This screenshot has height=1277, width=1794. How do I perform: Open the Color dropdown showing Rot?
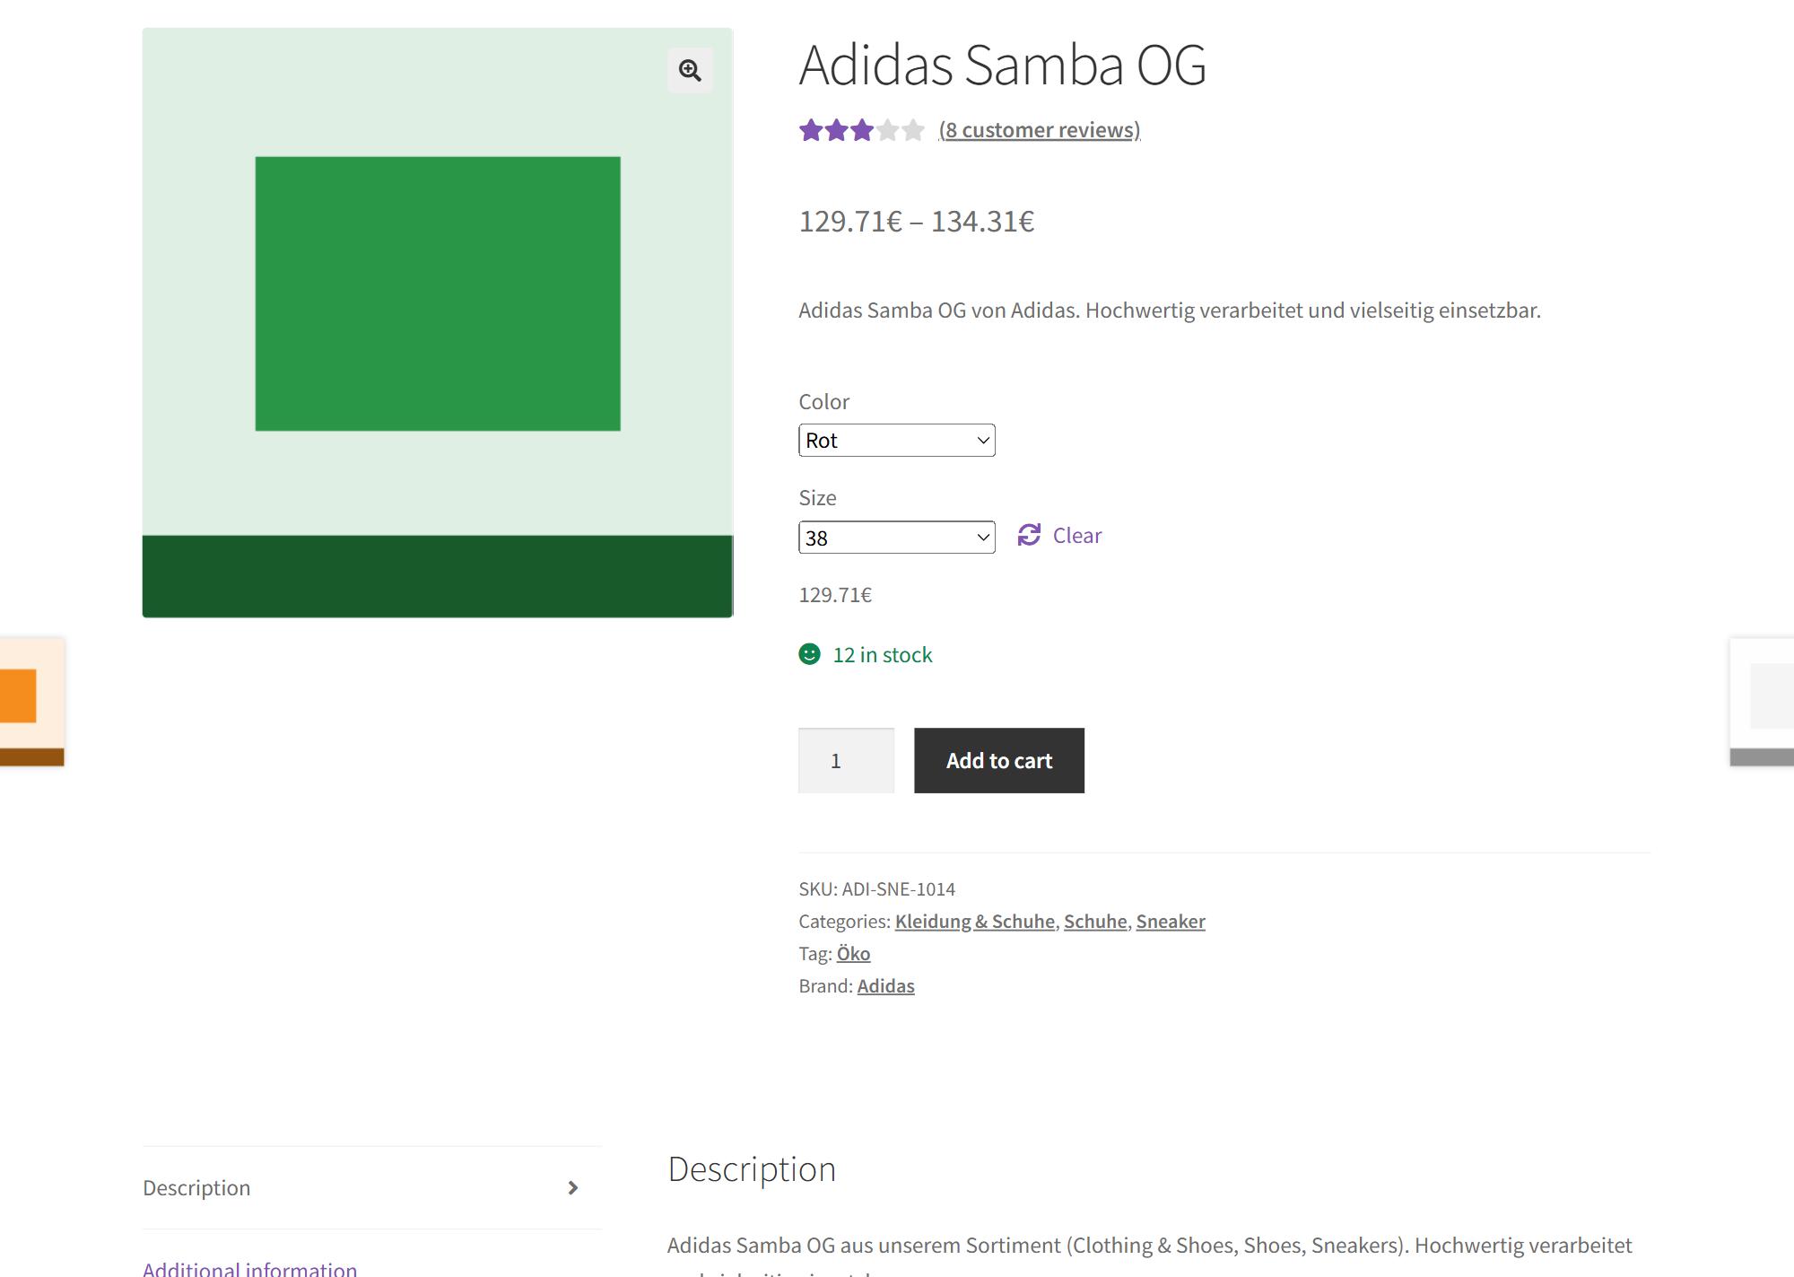pos(897,441)
